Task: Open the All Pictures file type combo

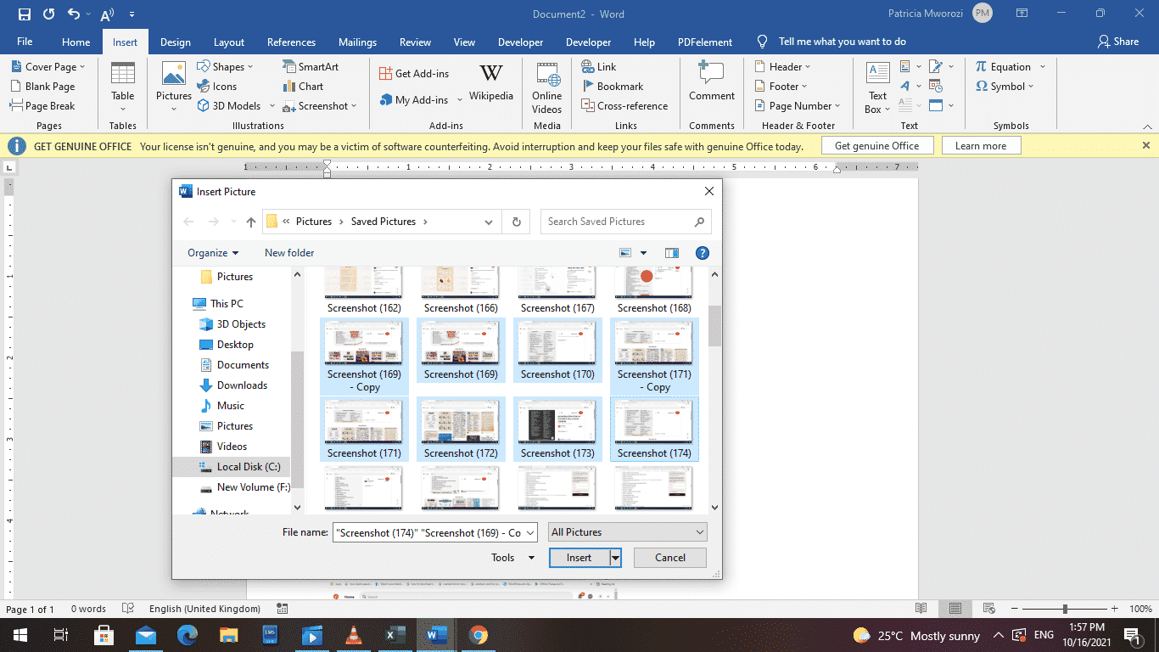Action: 628,532
